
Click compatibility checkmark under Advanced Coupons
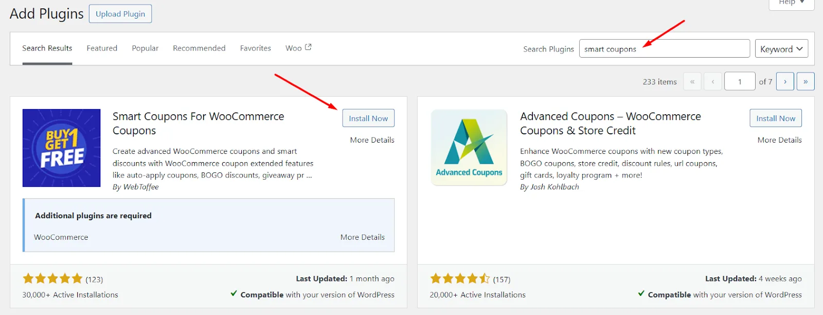641,293
